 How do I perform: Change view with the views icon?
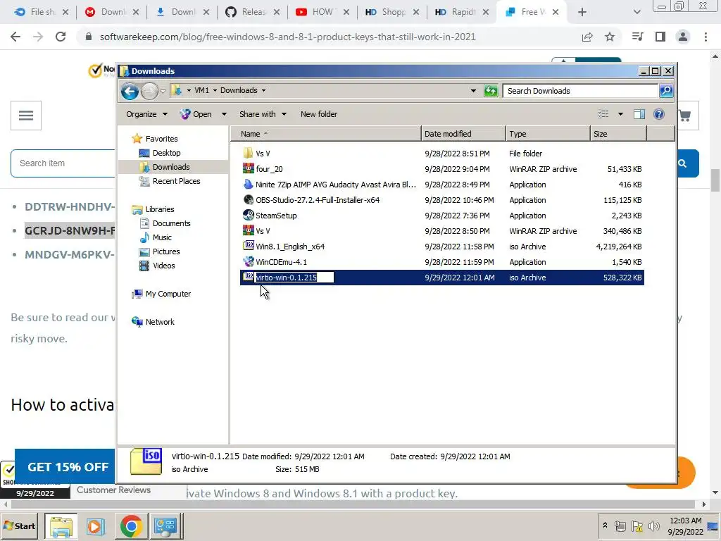603,114
